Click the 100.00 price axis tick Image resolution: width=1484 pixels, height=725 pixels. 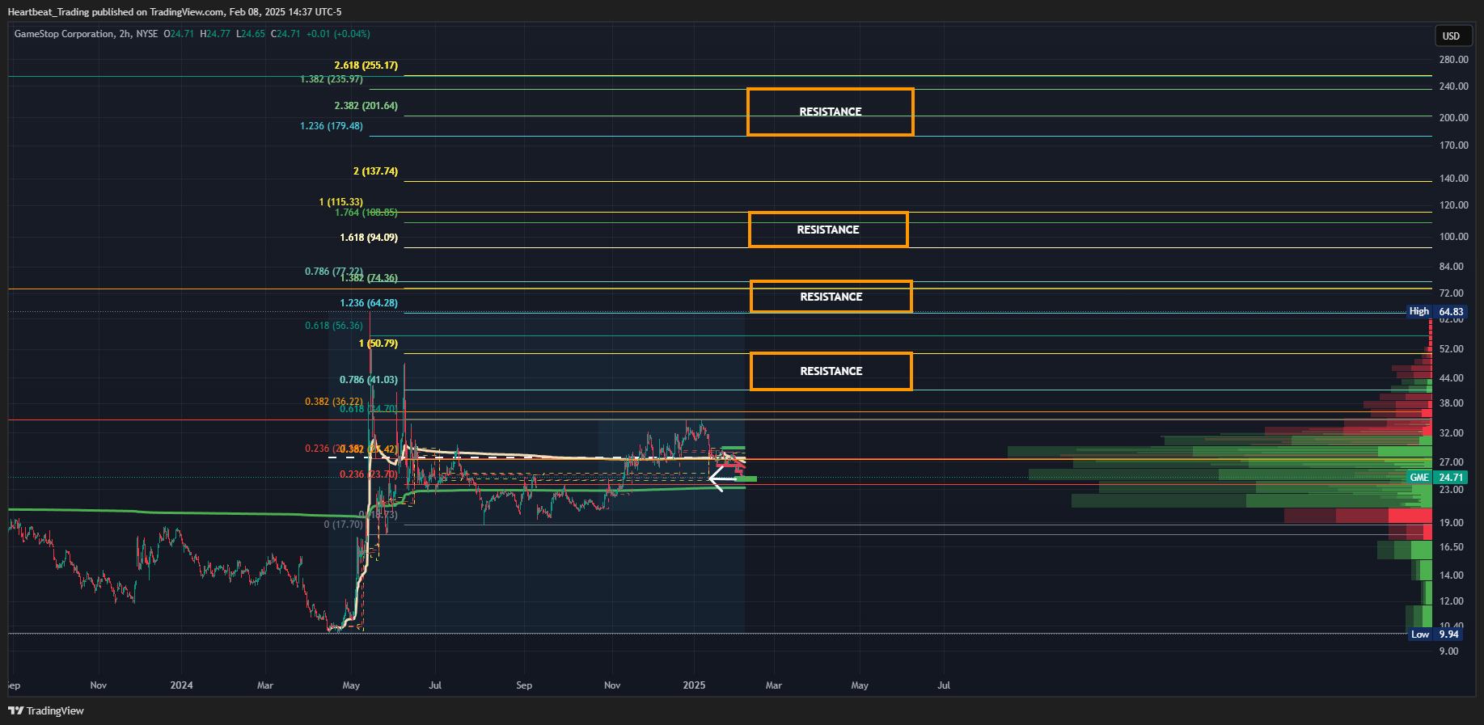pyautogui.click(x=1453, y=237)
